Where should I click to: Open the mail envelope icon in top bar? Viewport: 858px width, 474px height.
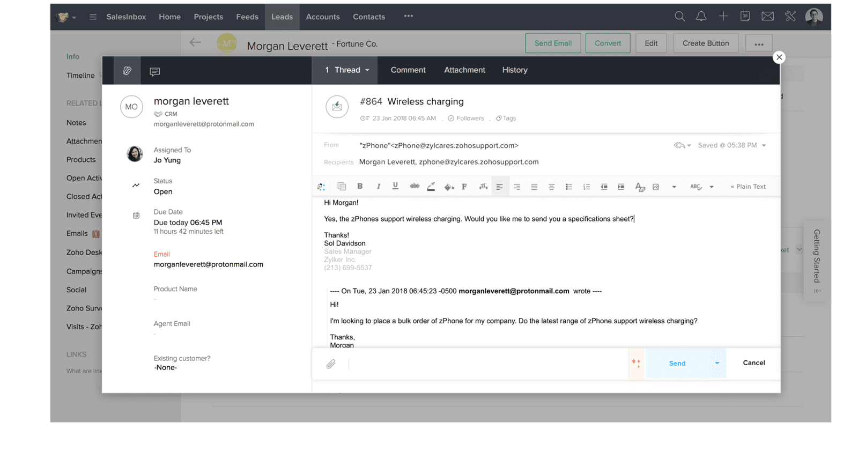(767, 16)
